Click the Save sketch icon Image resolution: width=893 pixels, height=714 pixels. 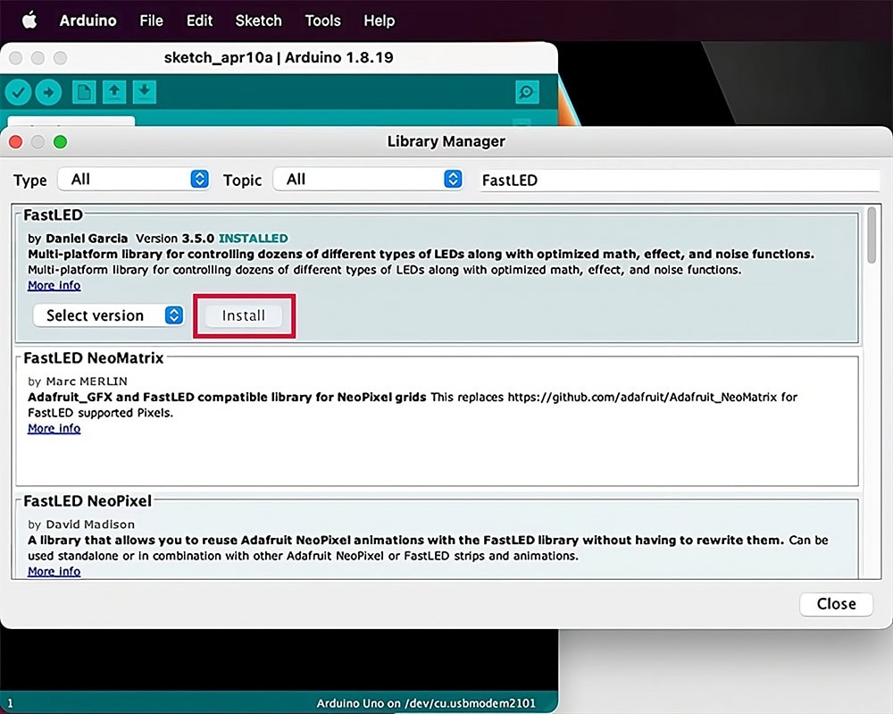144,91
